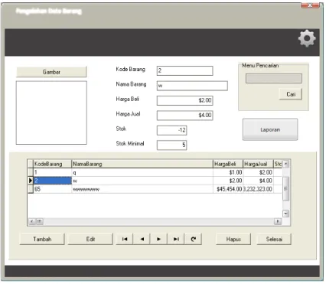Click grid horizontal scroll right arrow
This screenshot has width=326, height=284.
click(x=278, y=221)
